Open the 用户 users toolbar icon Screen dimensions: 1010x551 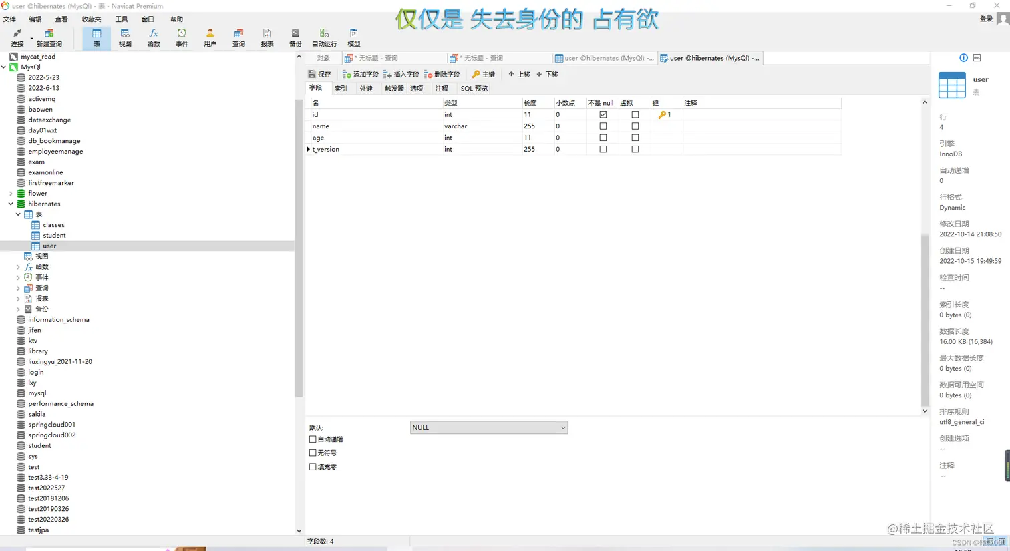tap(210, 38)
